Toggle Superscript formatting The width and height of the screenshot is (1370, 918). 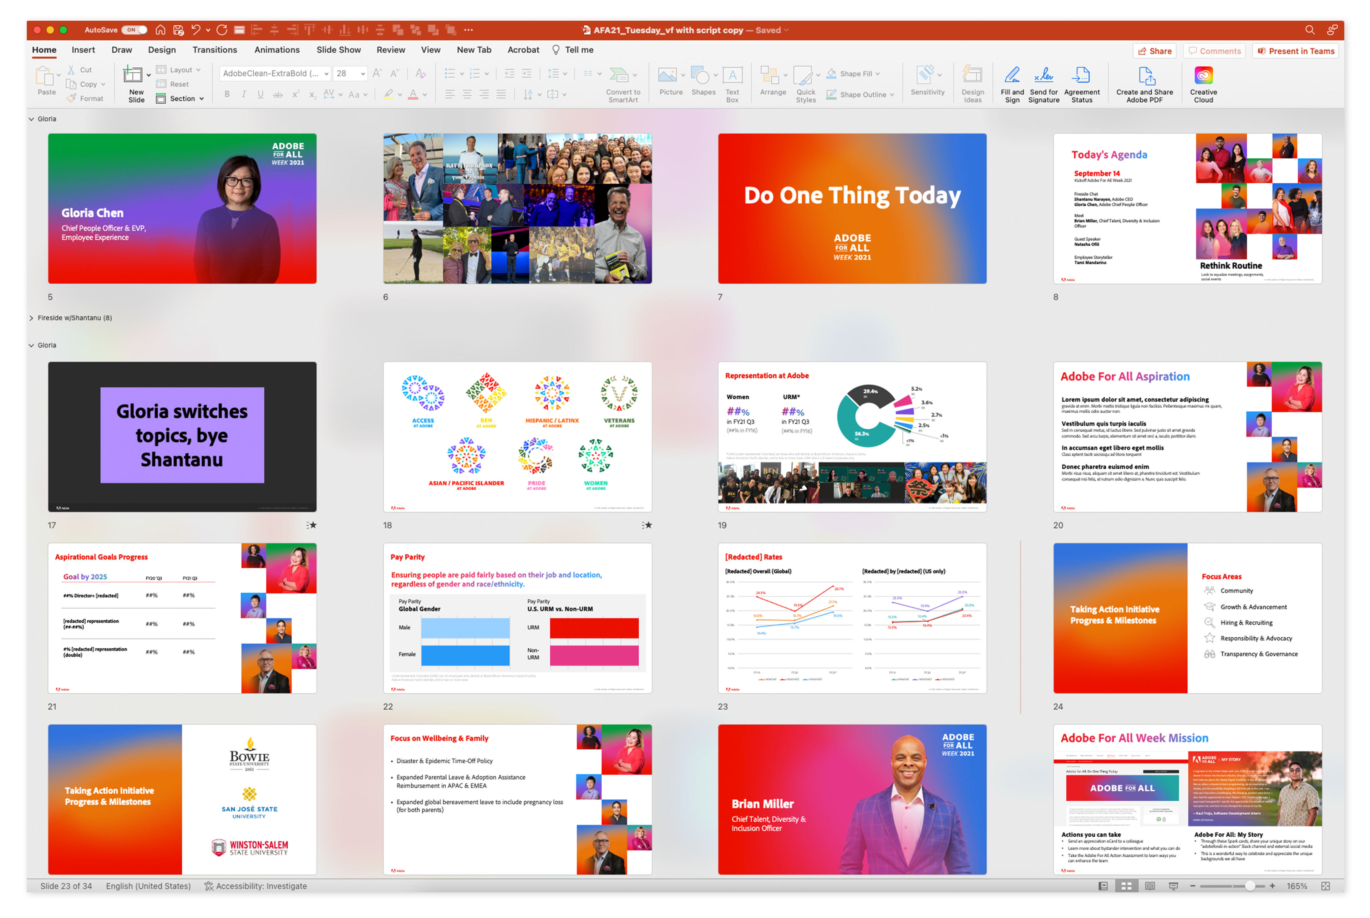296,94
